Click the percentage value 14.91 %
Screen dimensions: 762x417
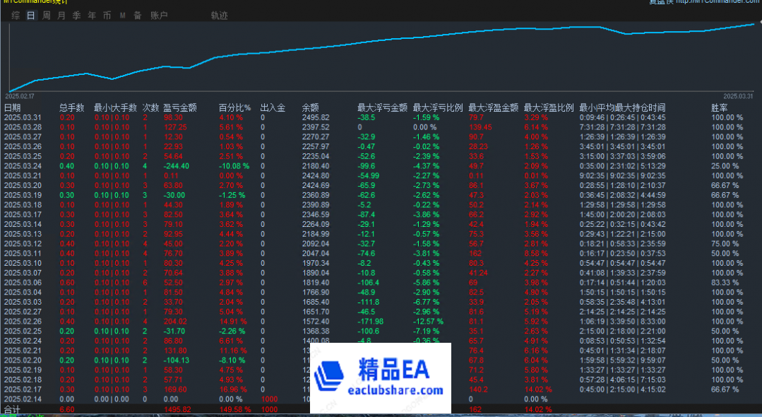click(x=233, y=322)
